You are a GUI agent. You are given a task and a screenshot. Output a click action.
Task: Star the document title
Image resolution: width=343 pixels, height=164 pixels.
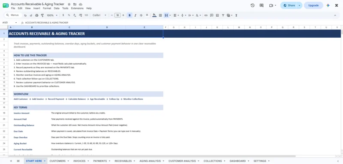click(69, 4)
